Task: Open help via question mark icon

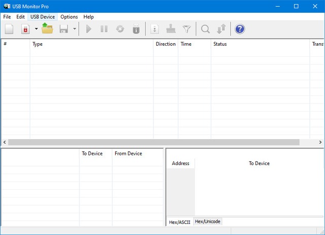Action: 240,29
